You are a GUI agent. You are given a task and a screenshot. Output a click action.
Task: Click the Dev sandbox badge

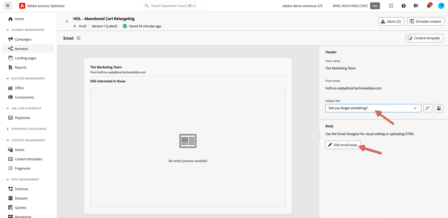(x=375, y=6)
